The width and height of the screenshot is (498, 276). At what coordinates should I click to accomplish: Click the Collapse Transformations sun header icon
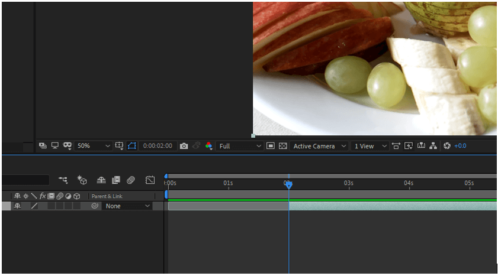[25, 196]
